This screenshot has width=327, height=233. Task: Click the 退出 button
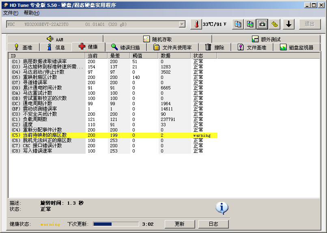click(310, 24)
